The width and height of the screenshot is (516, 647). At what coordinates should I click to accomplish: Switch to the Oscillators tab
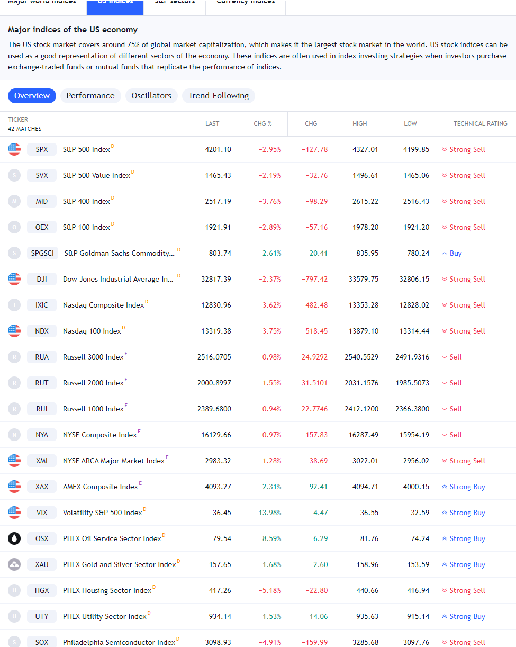(x=151, y=96)
